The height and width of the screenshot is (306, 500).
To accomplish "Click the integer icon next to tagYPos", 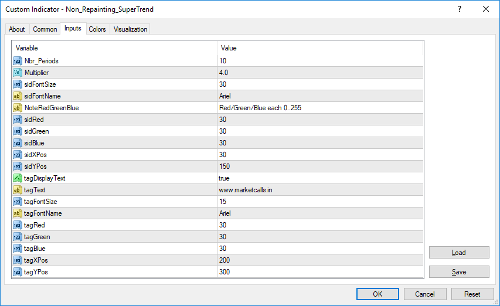I will click(17, 272).
